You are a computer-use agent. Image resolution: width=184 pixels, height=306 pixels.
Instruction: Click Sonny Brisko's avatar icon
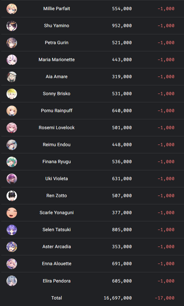pyautogui.click(x=12, y=94)
